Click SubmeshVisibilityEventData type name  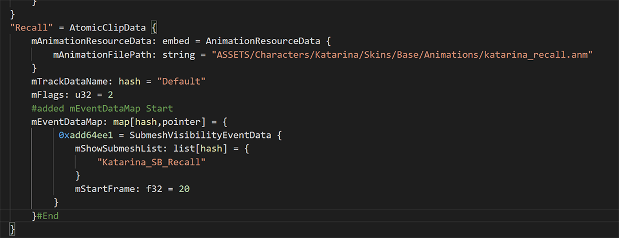coord(201,135)
